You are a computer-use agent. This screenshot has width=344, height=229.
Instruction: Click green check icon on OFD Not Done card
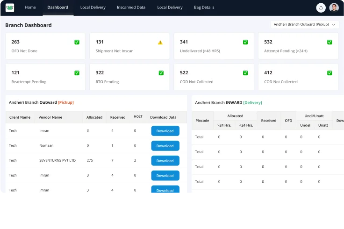point(77,42)
